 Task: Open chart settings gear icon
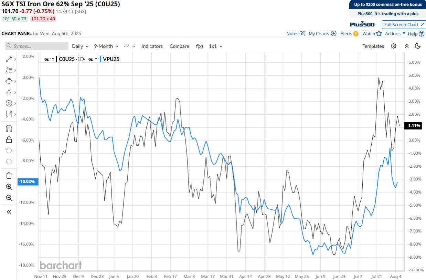click(x=394, y=46)
